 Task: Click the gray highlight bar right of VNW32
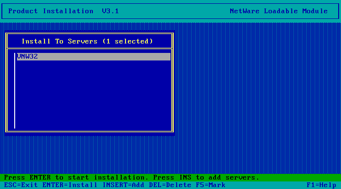point(104,57)
